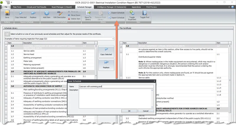Open Edit Description tool
236x126 pixels.
point(60,14)
